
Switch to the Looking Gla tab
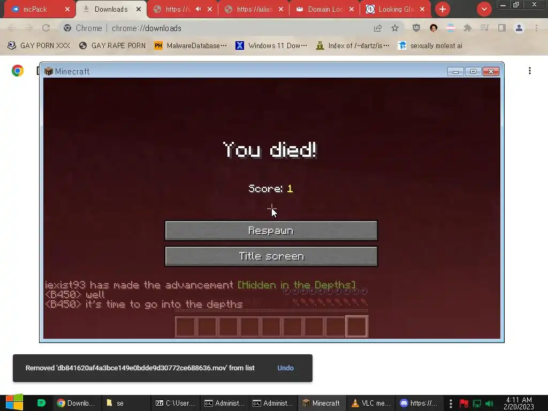pos(396,9)
